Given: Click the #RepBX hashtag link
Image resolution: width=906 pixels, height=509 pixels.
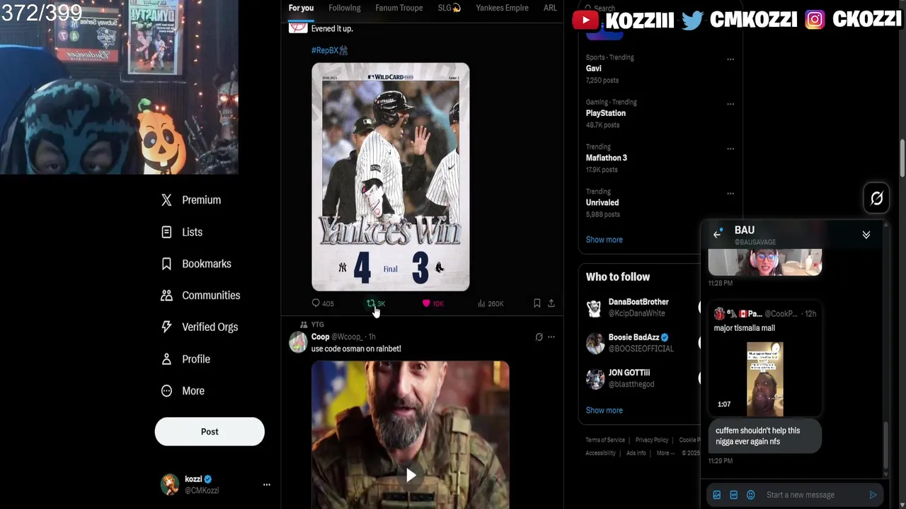Looking at the screenshot, I should coord(329,50).
